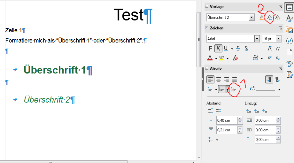Open the paragraph style dropdown showing Überschrift 2
The width and height of the screenshot is (294, 163).
[251, 17]
